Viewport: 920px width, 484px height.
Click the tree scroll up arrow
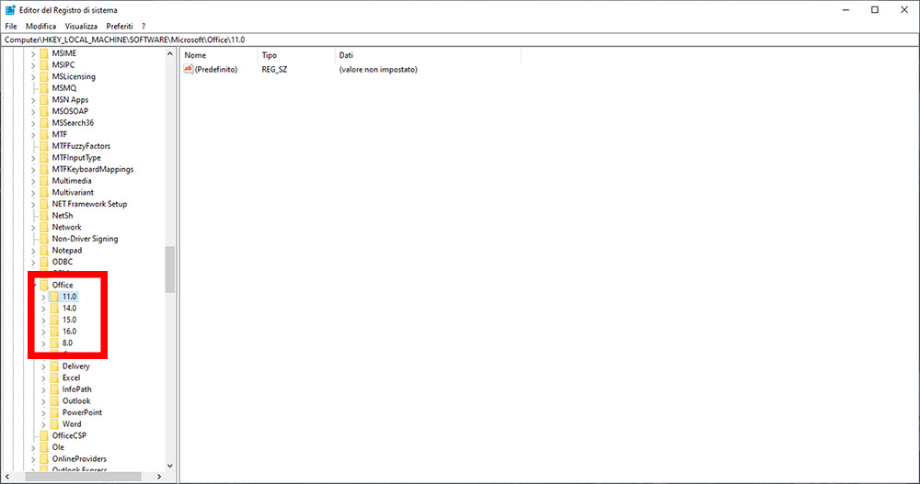point(170,54)
